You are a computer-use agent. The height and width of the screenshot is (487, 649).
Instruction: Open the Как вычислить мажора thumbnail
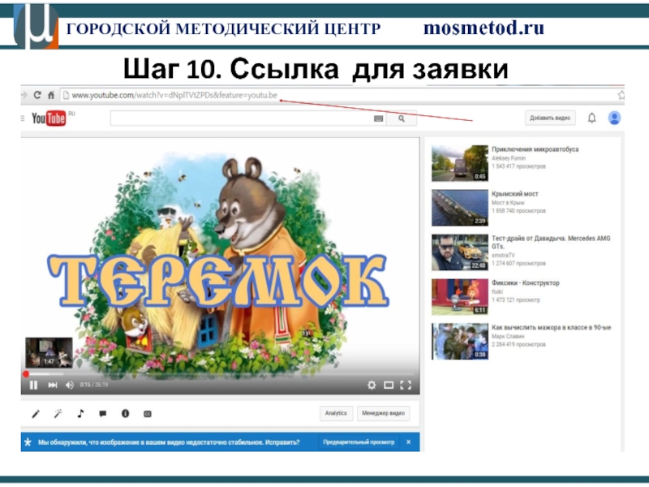pos(460,341)
